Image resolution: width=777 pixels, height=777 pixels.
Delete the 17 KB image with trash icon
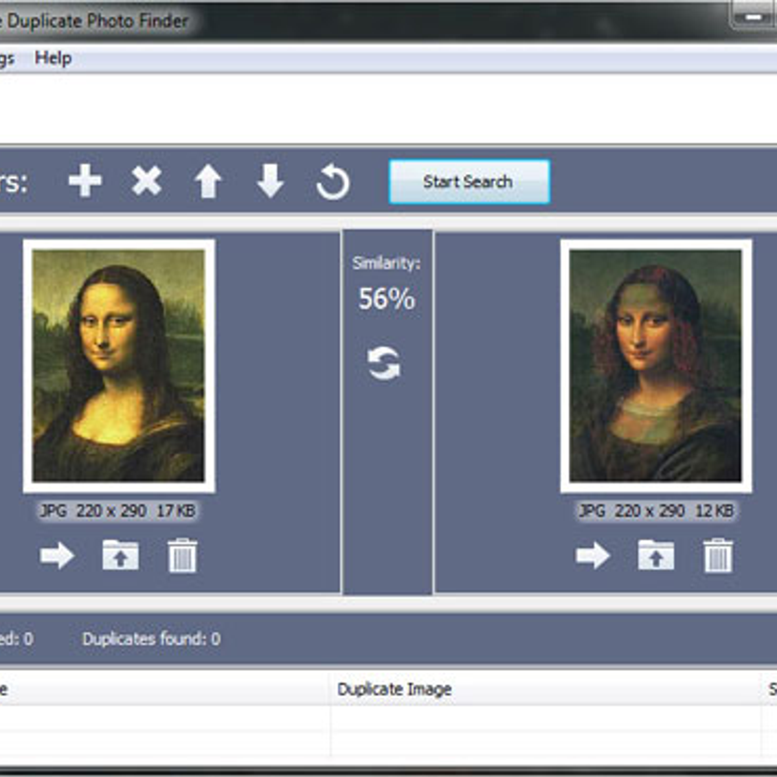(x=183, y=556)
